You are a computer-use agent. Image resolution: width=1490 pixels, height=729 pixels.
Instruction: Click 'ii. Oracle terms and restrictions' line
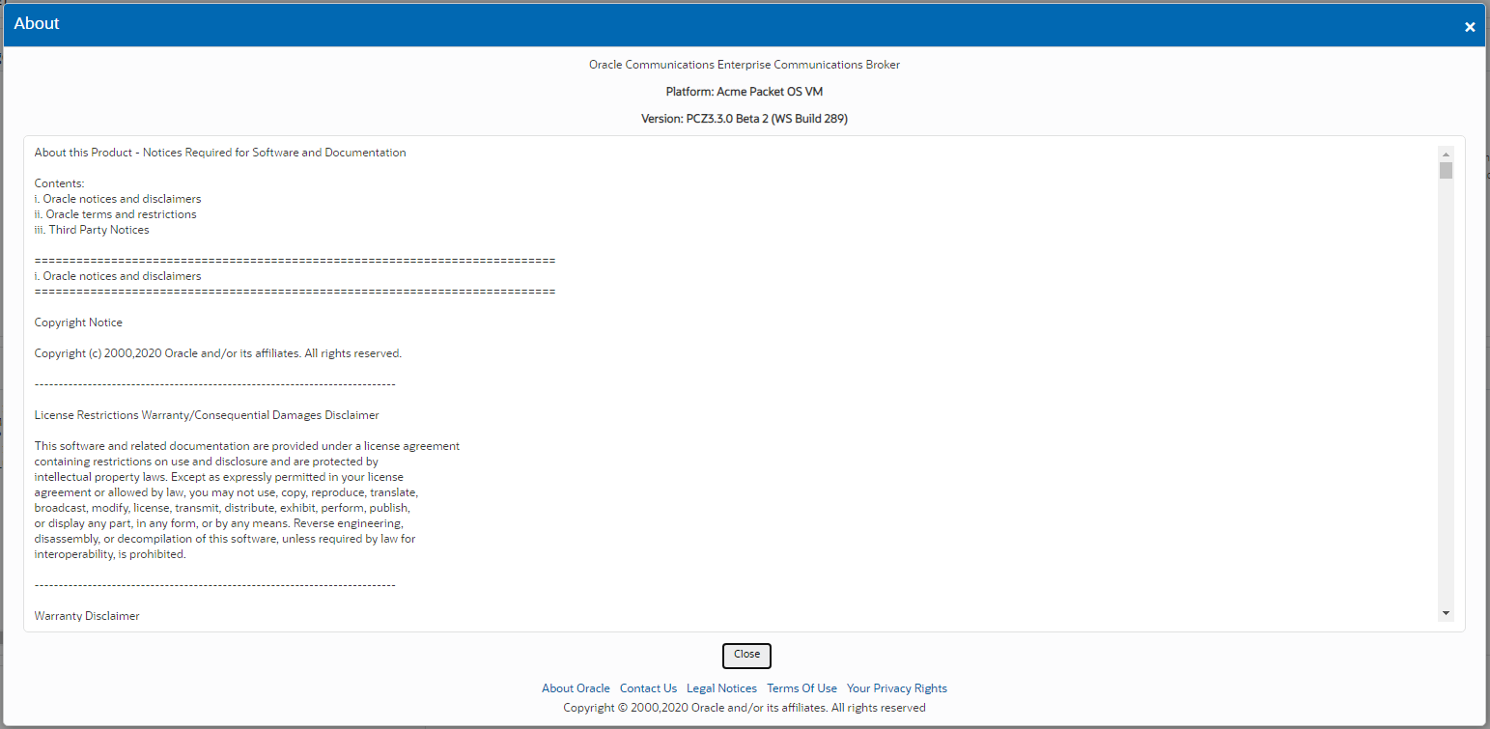(116, 214)
